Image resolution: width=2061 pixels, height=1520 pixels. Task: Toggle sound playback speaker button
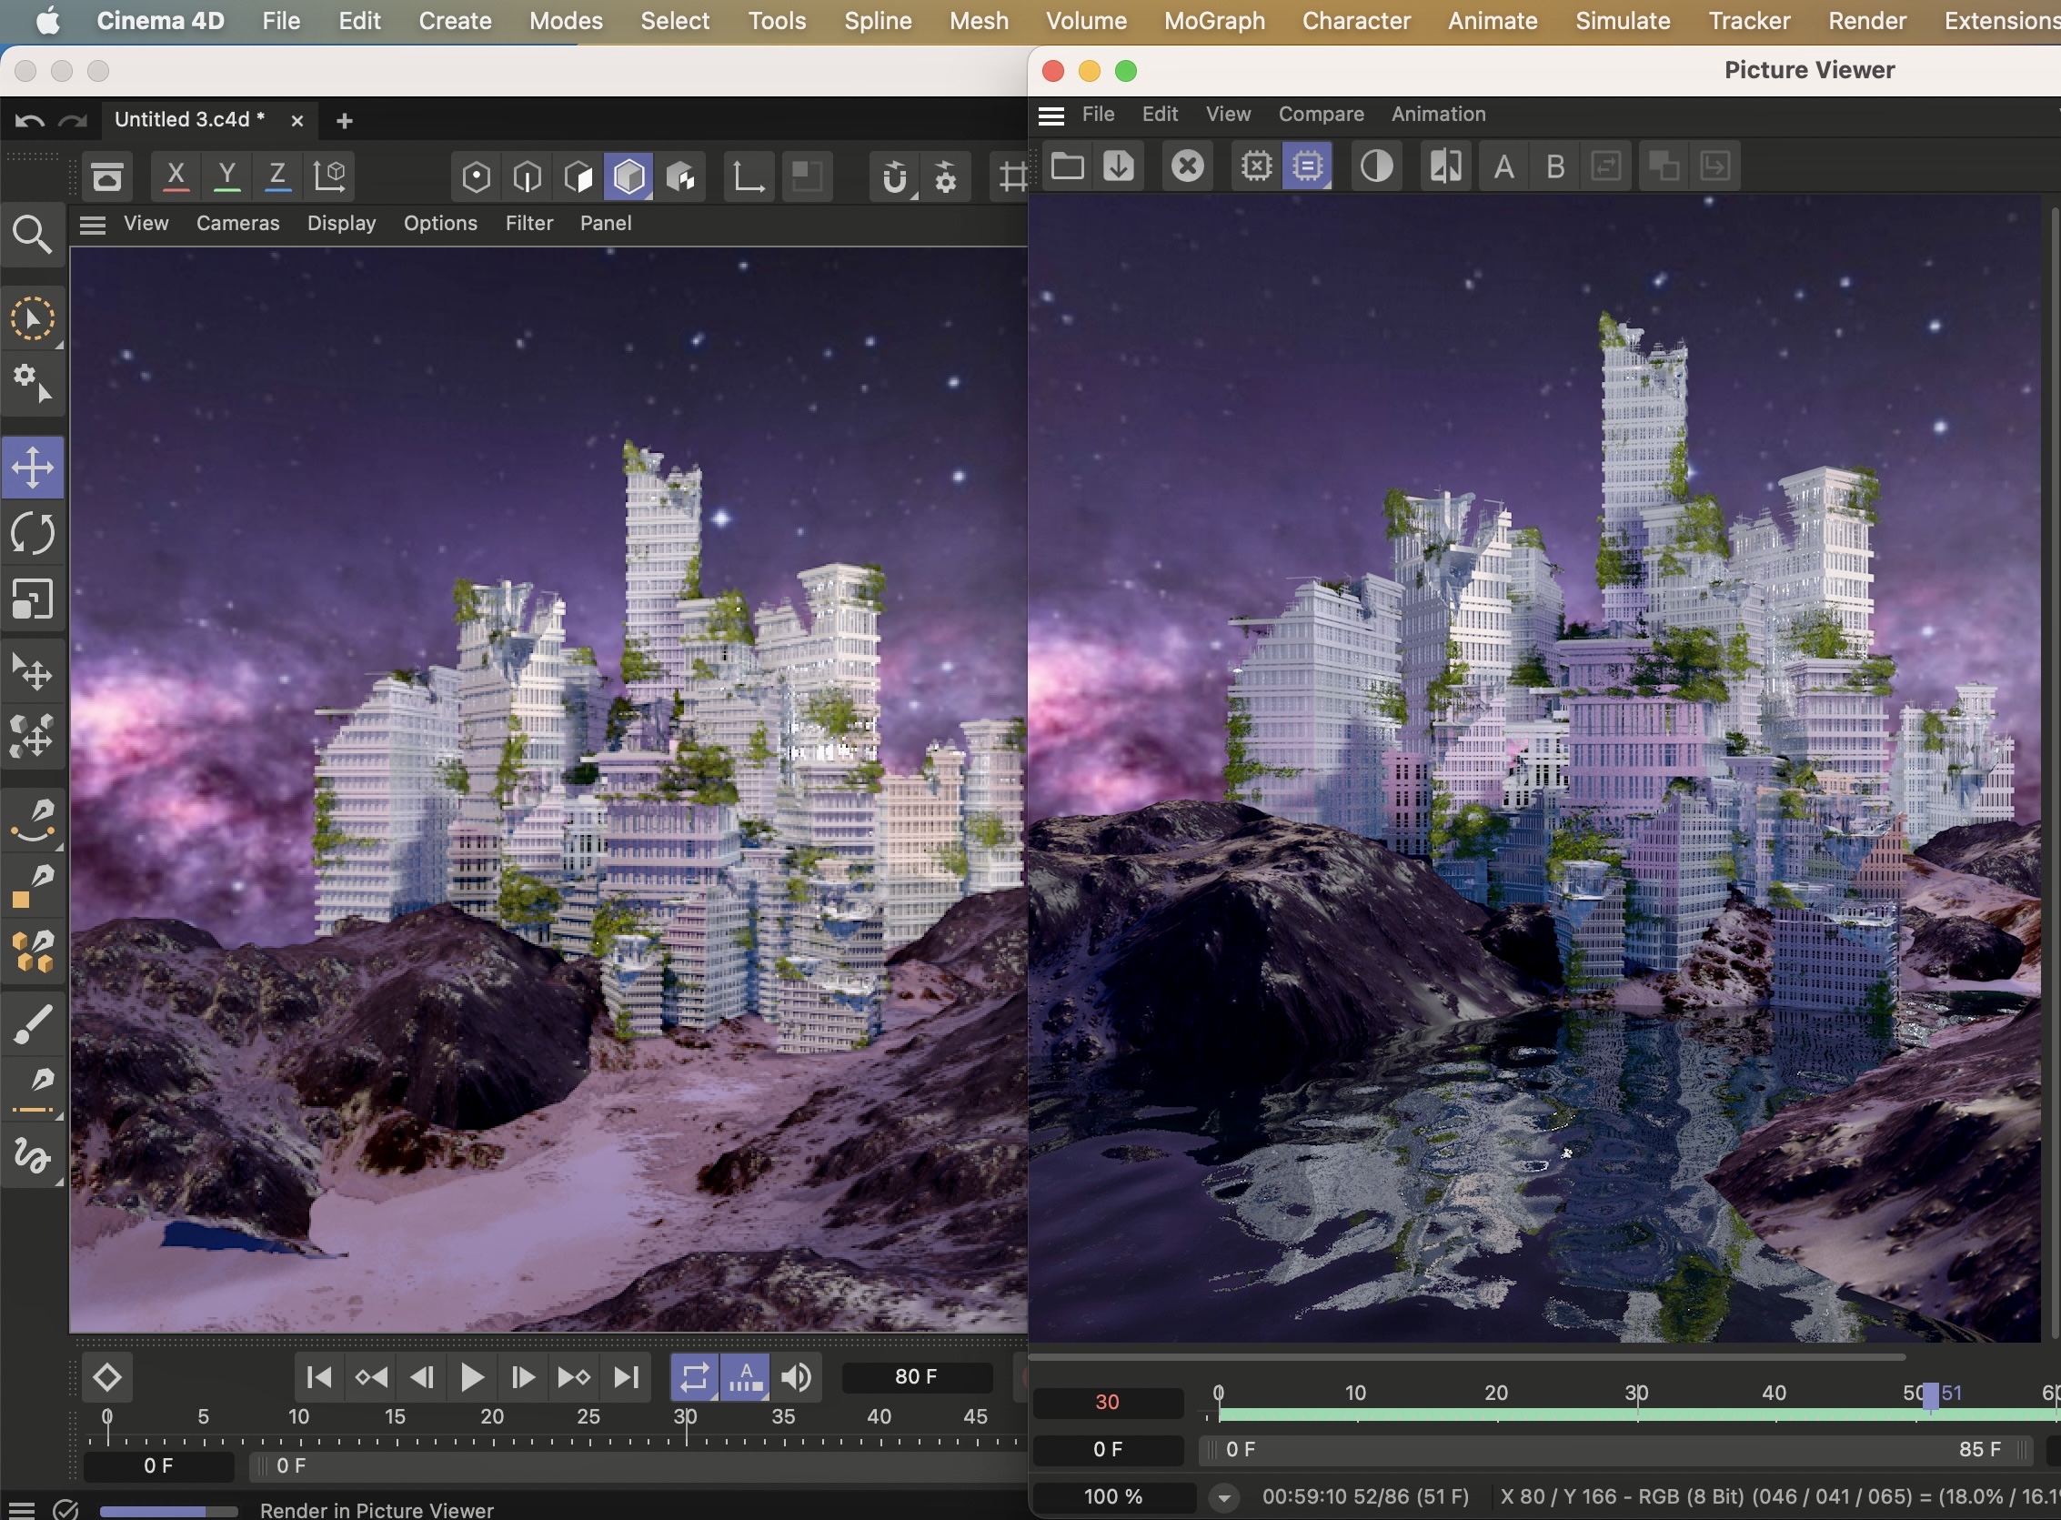[796, 1377]
